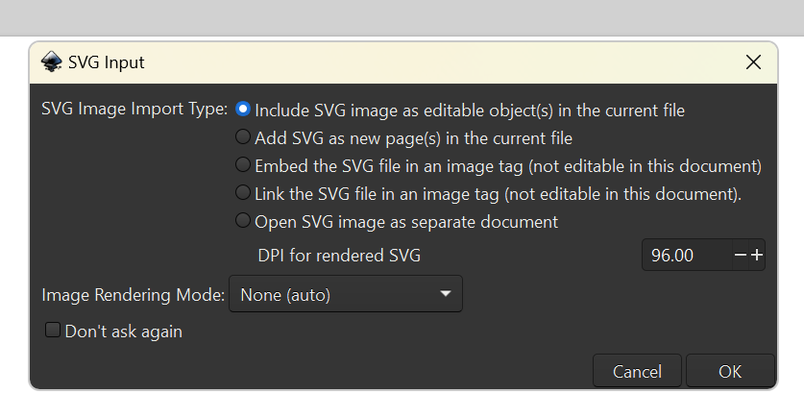This screenshot has height=418, width=804.
Task: Click the Inkscape logo icon in title bar
Action: 51,62
